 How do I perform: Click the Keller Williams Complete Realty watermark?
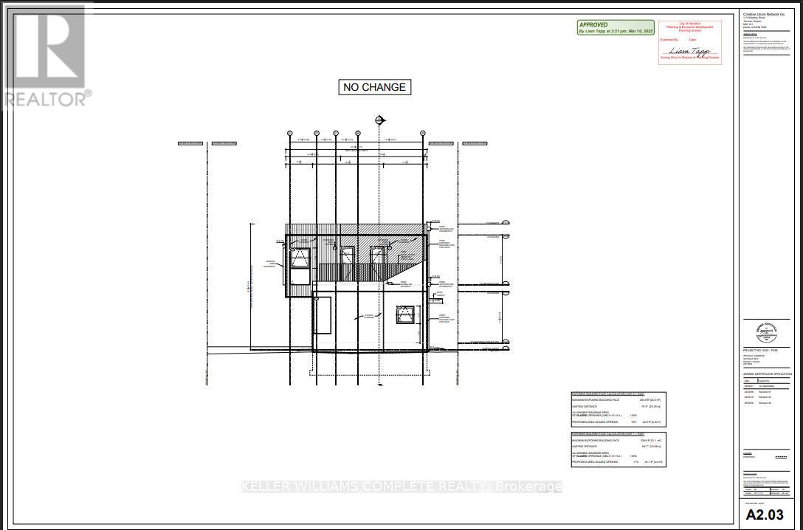[402, 486]
